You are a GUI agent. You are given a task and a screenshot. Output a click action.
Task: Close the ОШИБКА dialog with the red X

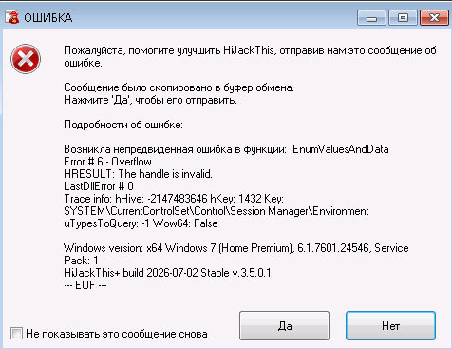click(434, 17)
